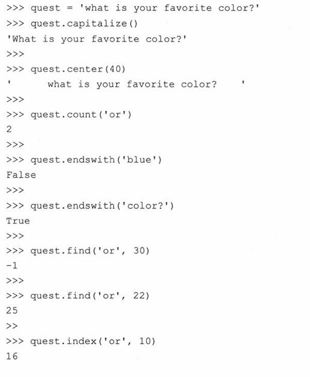This screenshot has height=377, width=310.
Task: Click the quest assignment line
Action: pos(133,8)
